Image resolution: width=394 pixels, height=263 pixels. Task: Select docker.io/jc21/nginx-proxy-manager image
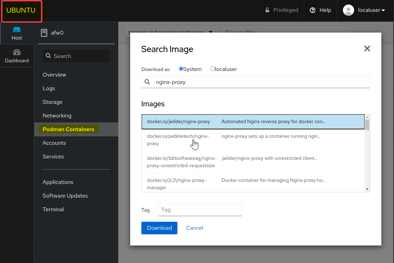[x=176, y=184]
